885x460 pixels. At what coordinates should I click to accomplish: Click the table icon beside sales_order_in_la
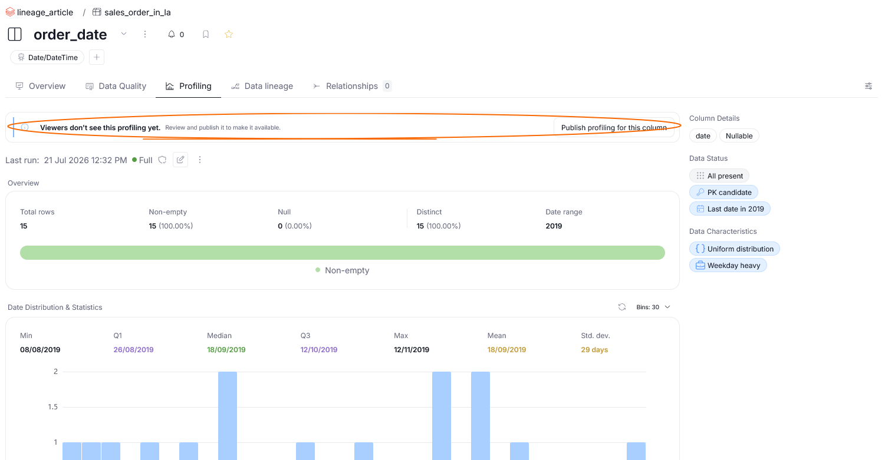tap(97, 12)
